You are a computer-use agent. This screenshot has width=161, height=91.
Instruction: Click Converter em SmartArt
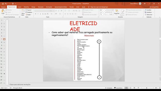90,15
